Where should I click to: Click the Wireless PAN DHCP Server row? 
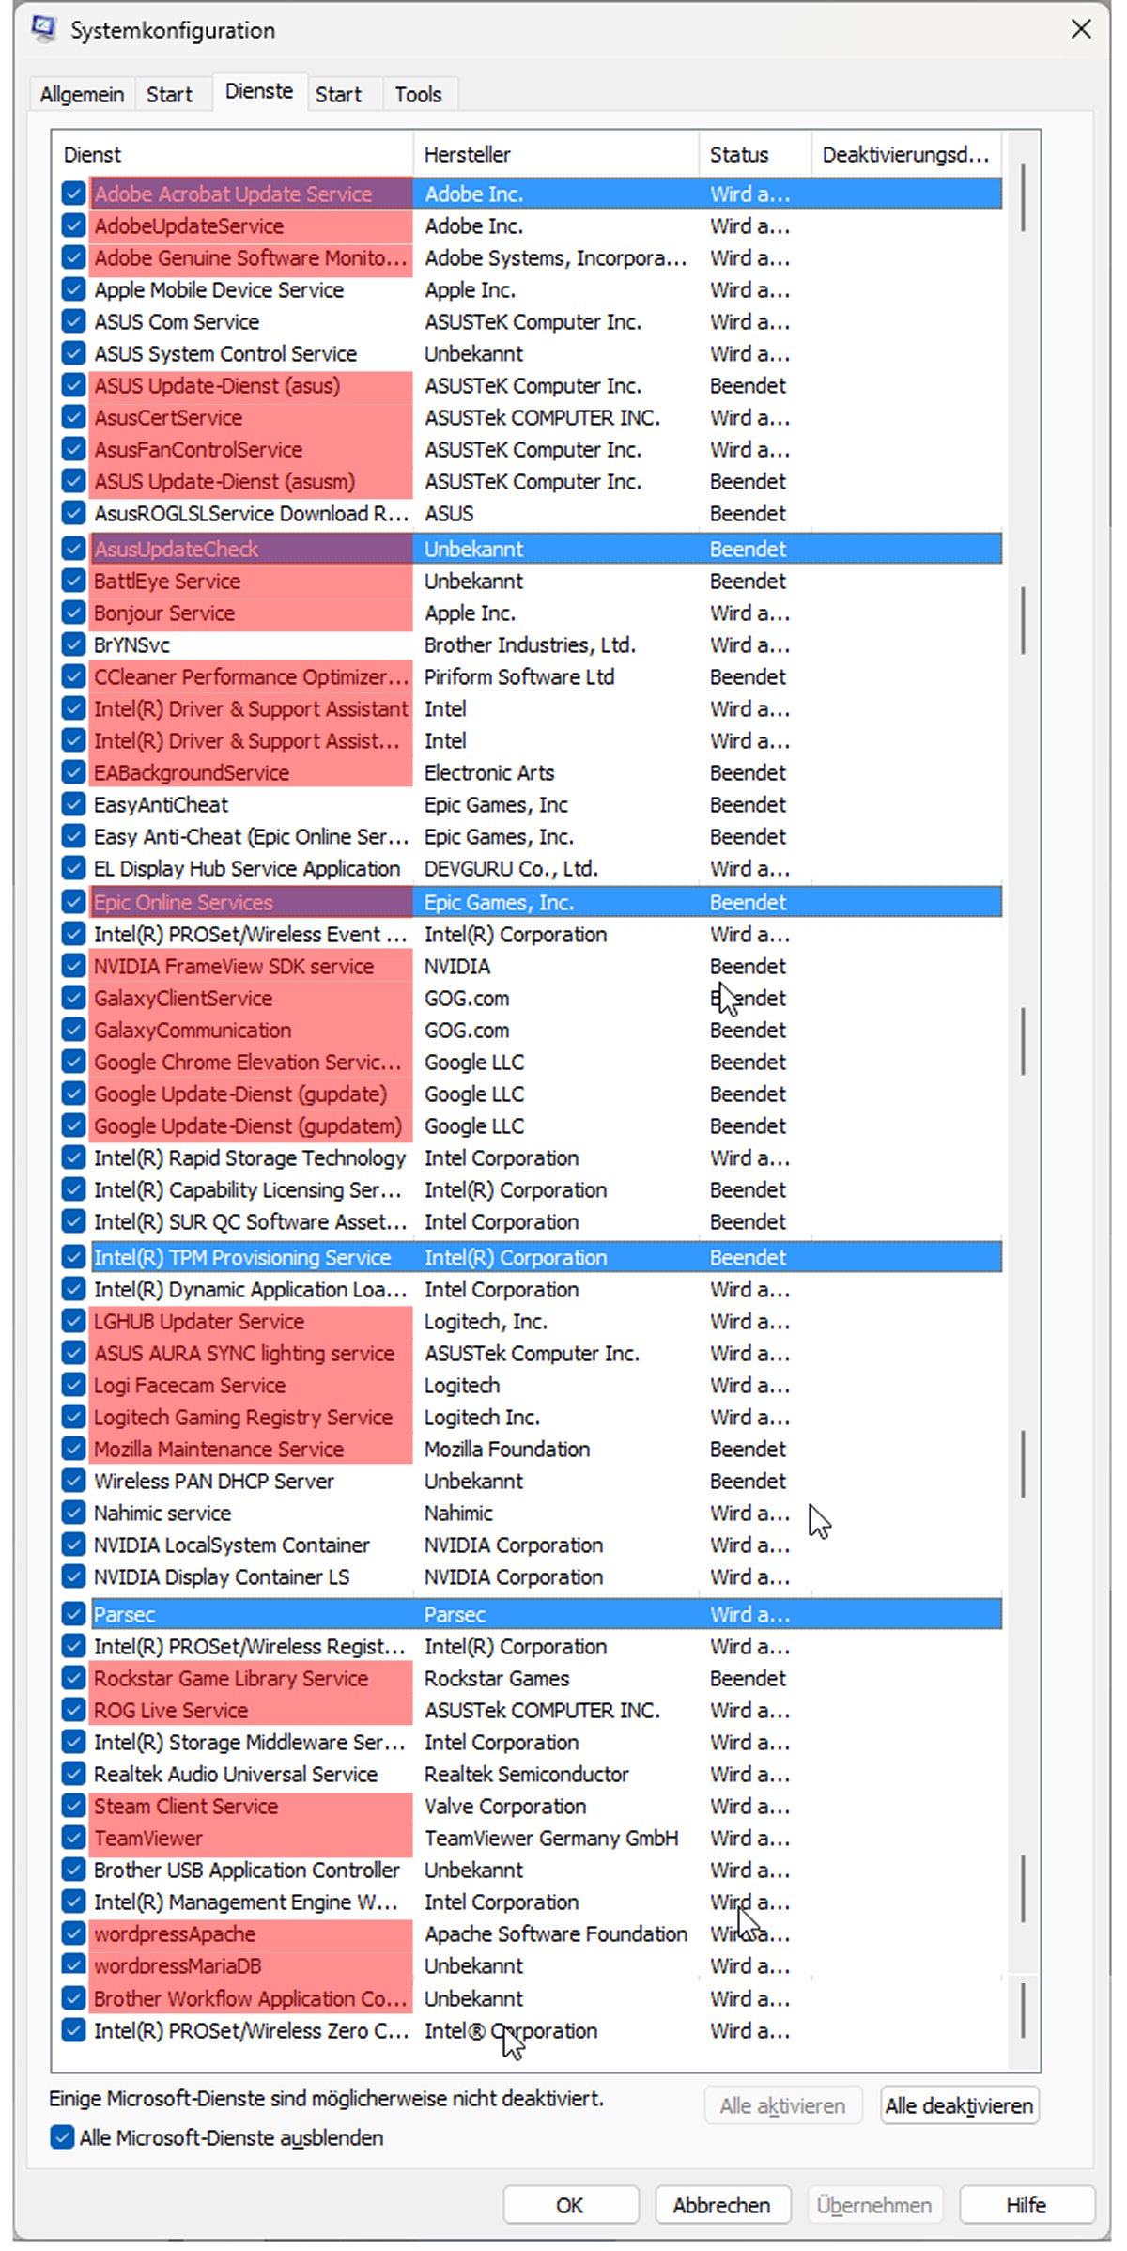(x=532, y=1481)
